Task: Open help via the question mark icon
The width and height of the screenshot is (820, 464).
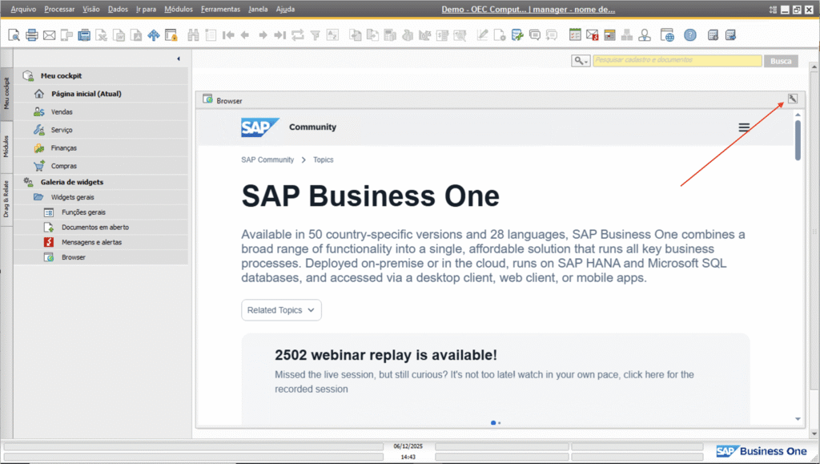Action: tap(690, 35)
